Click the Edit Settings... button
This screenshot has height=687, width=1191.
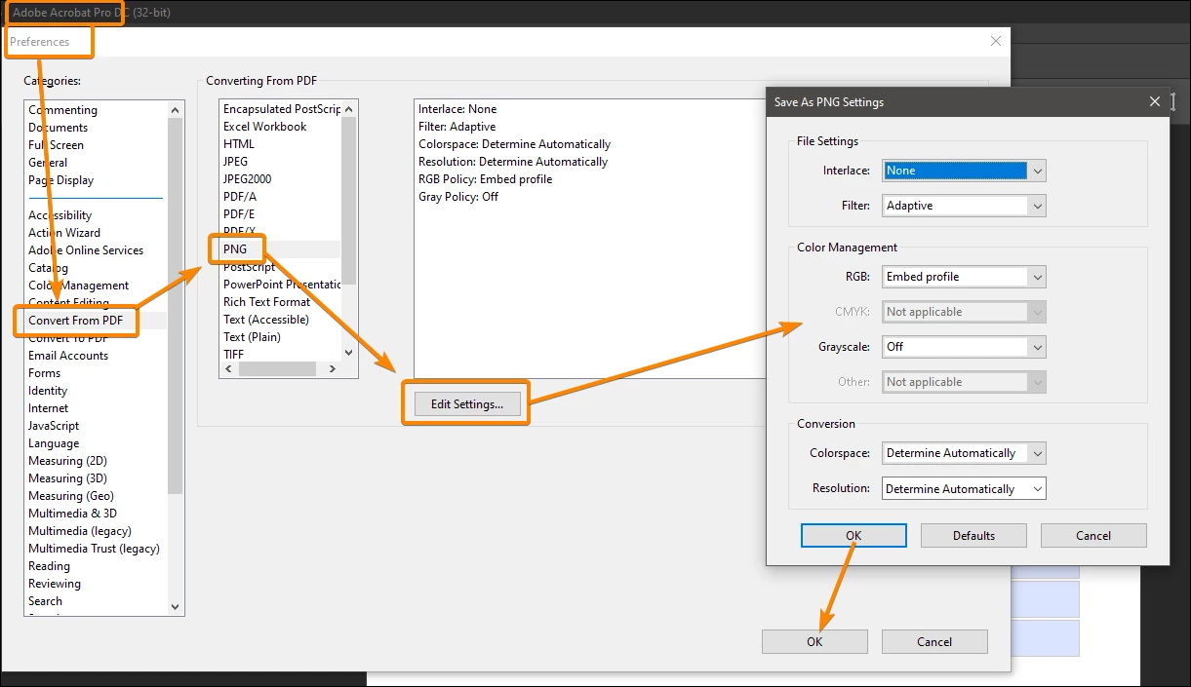466,403
